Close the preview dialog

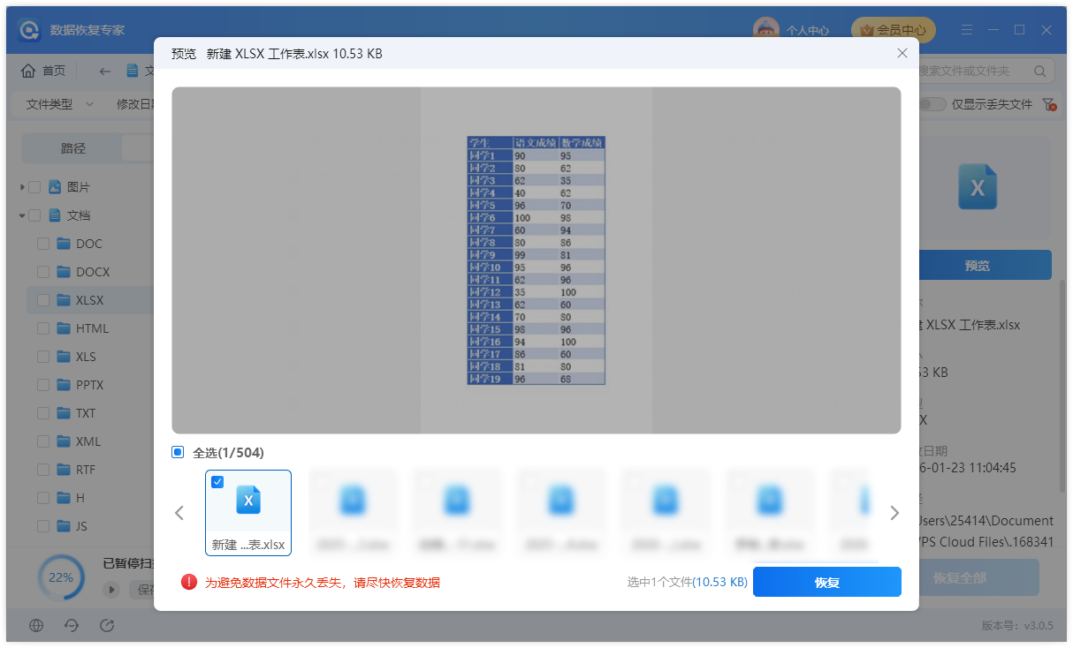click(x=902, y=53)
